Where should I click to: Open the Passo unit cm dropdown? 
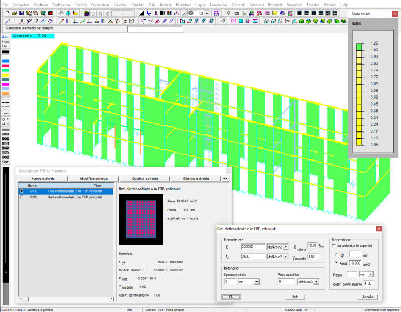pos(370,274)
